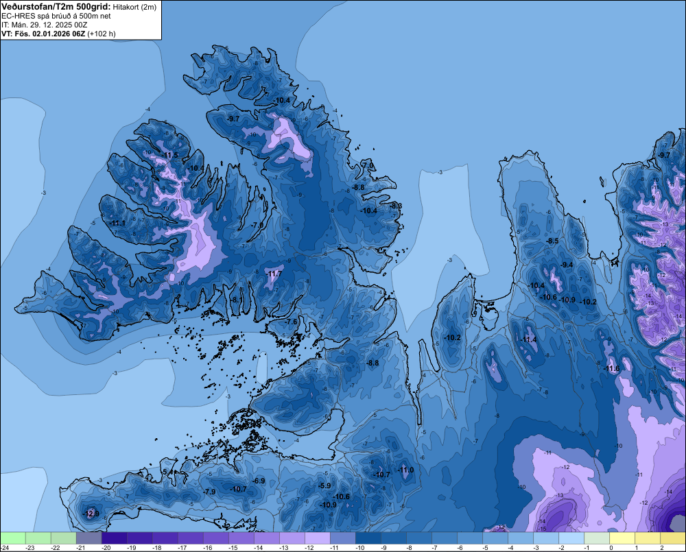
Task: Select the grey-purple legend swatch above -21
Action: 88,538
